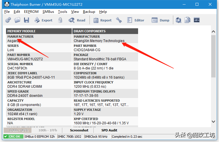Image resolution: width=219 pixels, height=142 pixels.
Task: Open a file with the folder icon
Action: point(17,20)
